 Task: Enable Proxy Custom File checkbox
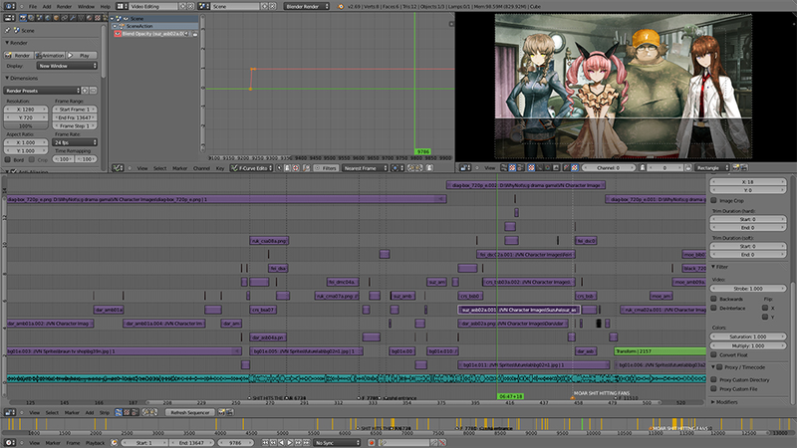coord(714,388)
